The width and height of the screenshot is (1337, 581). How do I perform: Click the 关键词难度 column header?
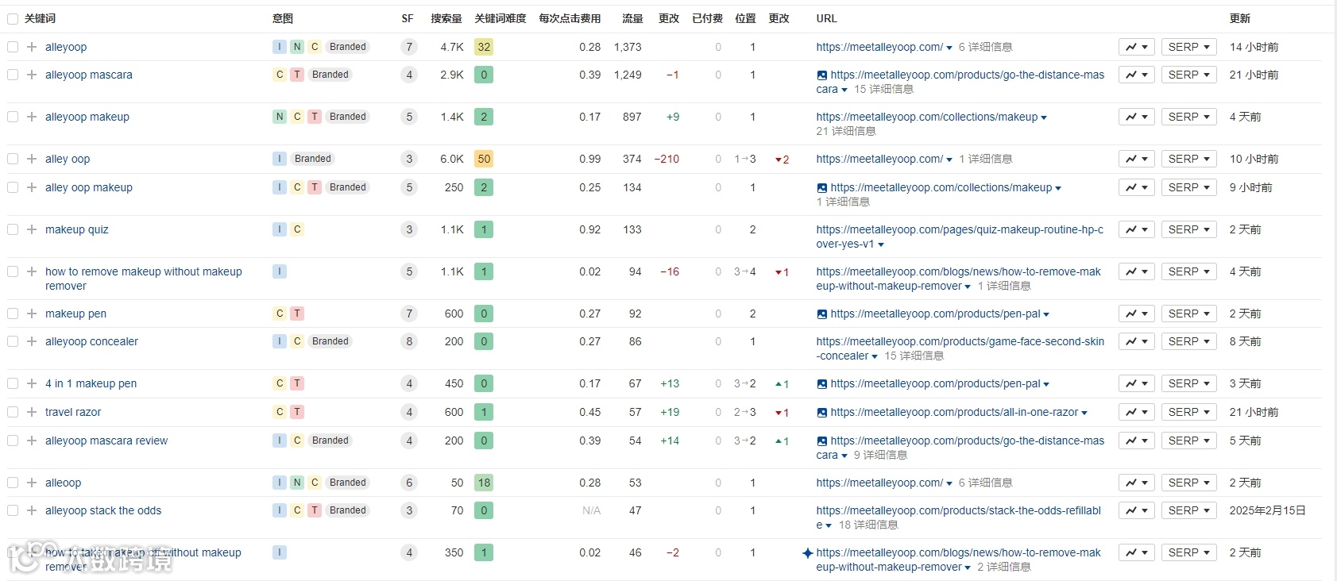tap(500, 18)
